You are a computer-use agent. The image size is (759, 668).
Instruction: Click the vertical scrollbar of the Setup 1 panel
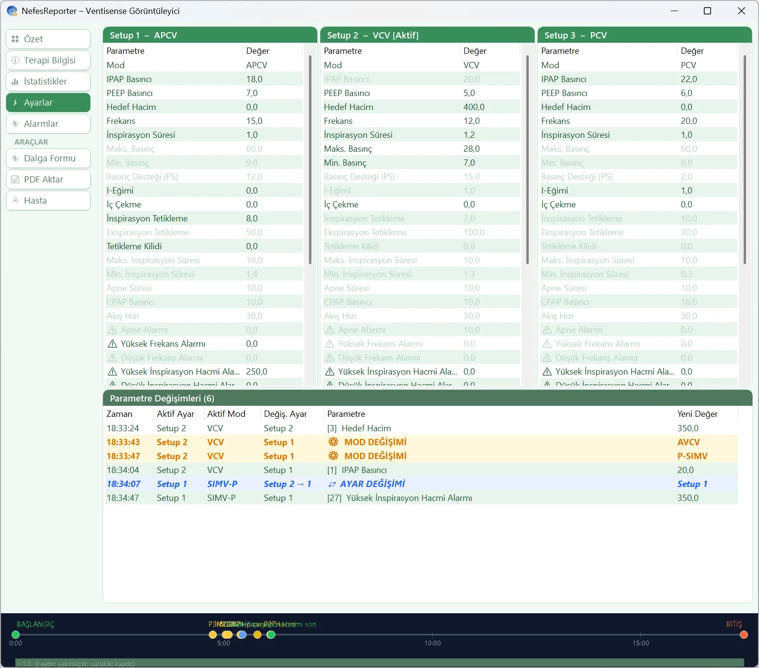[x=310, y=159]
